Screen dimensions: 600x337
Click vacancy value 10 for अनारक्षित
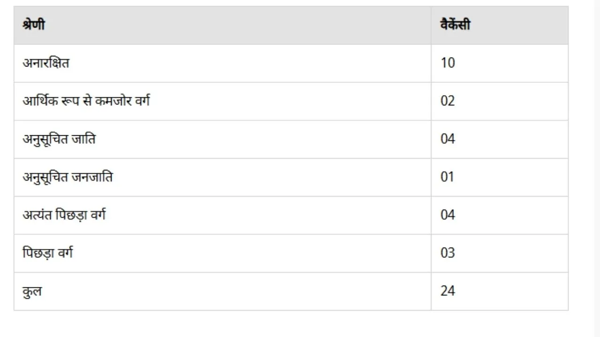coord(448,63)
